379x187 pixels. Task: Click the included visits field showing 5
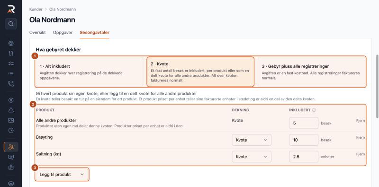point(304,123)
